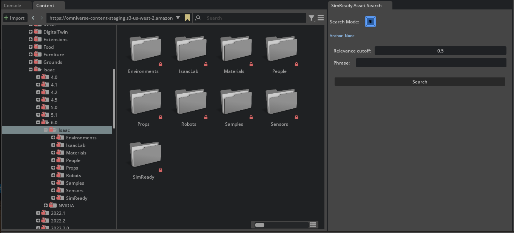Click the locked folder icon beside DigitalTwin
Screen dimensions: 514x233
point(37,32)
